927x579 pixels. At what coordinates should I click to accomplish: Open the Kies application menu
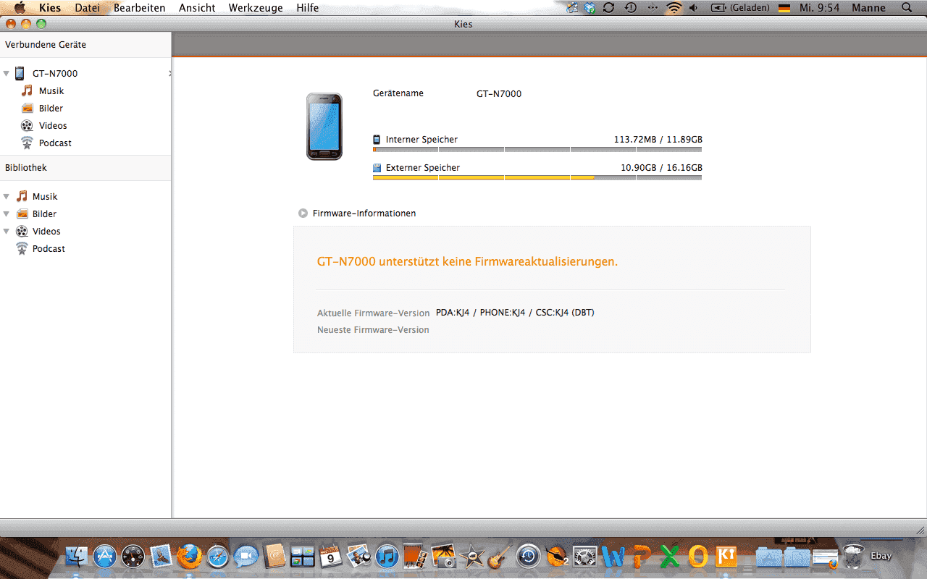coord(50,8)
